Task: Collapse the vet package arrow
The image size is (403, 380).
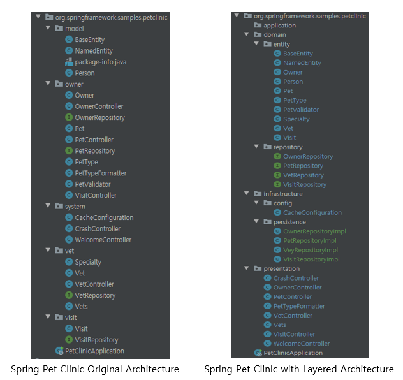Action: (x=48, y=250)
